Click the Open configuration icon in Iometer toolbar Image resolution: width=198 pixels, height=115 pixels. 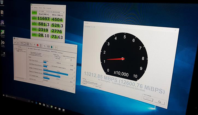coord(15,42)
